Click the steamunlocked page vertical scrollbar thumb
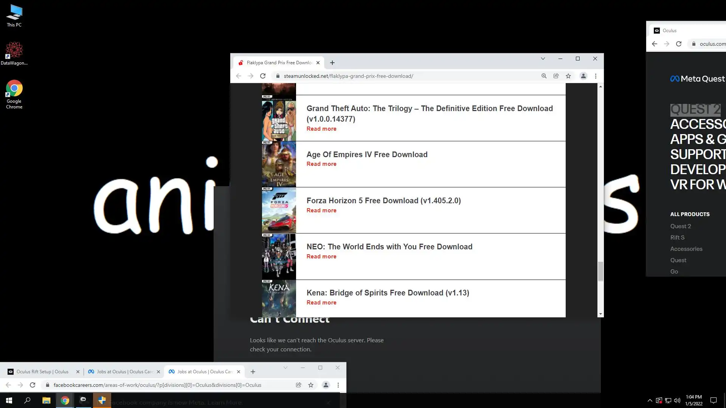726x408 pixels. point(600,271)
